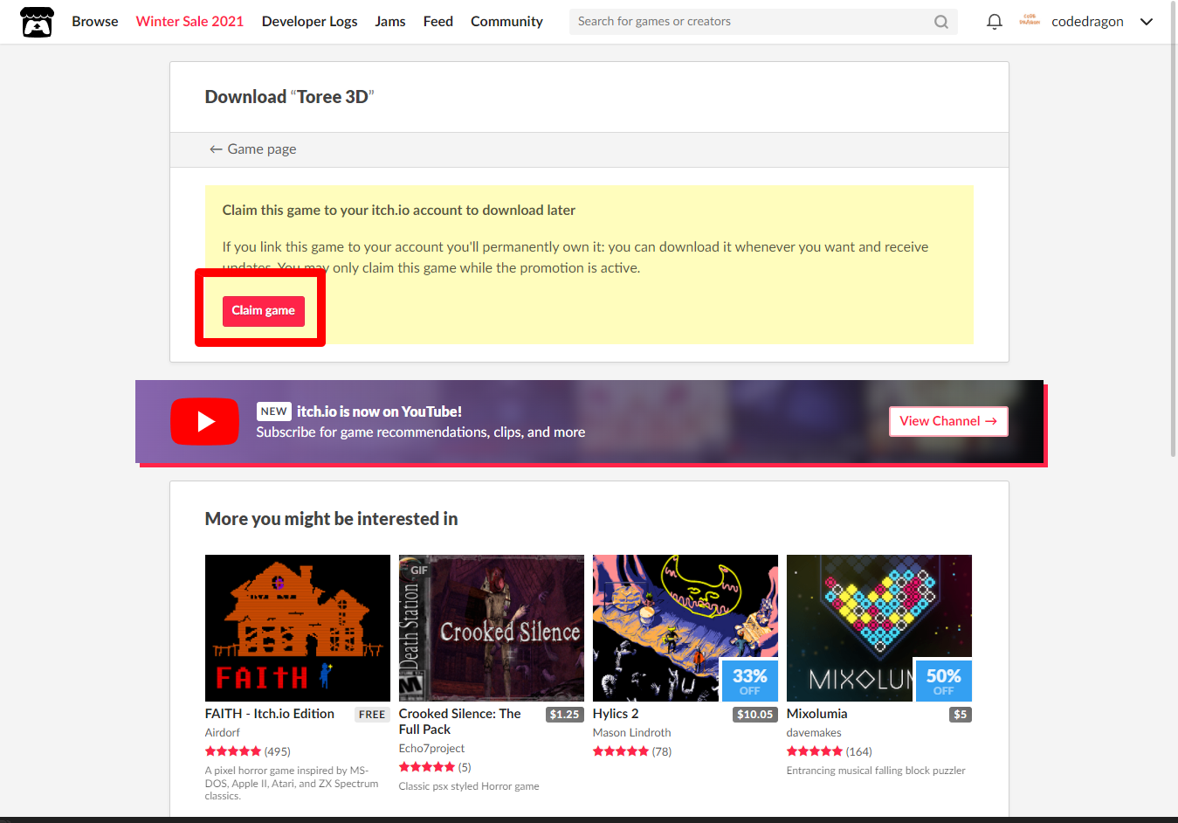Click Hylics 2 star rating (78)
The image size is (1178, 823).
632,751
